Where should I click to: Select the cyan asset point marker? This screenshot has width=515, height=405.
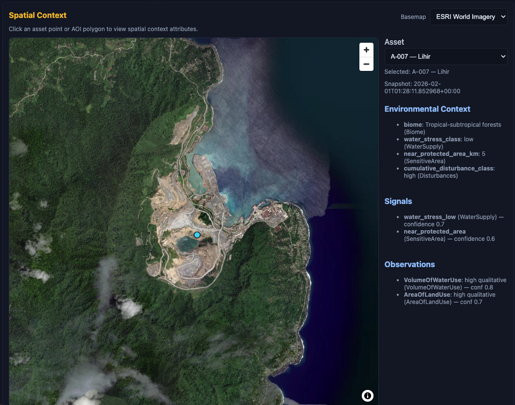pos(197,235)
